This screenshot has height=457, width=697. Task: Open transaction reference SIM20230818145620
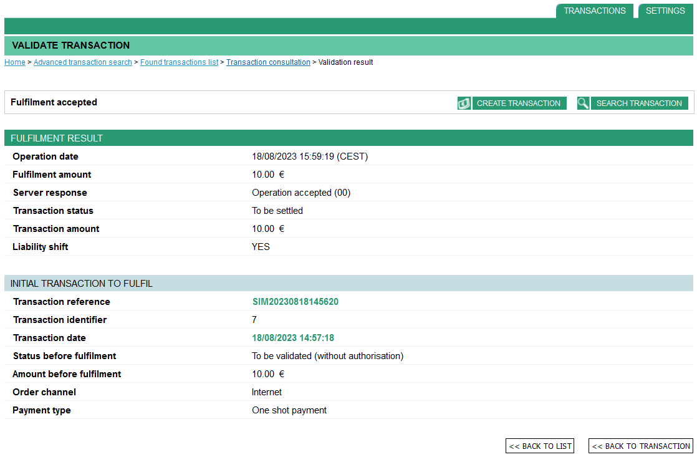pos(295,301)
